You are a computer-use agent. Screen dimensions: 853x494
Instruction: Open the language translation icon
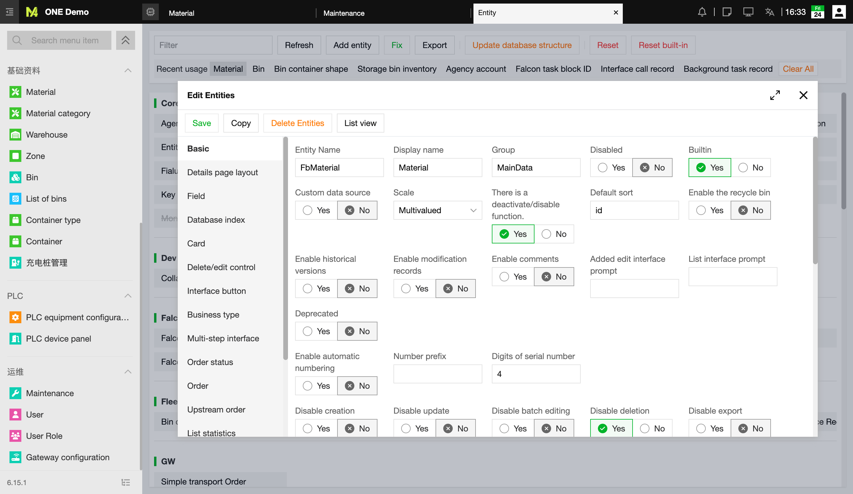tap(770, 12)
